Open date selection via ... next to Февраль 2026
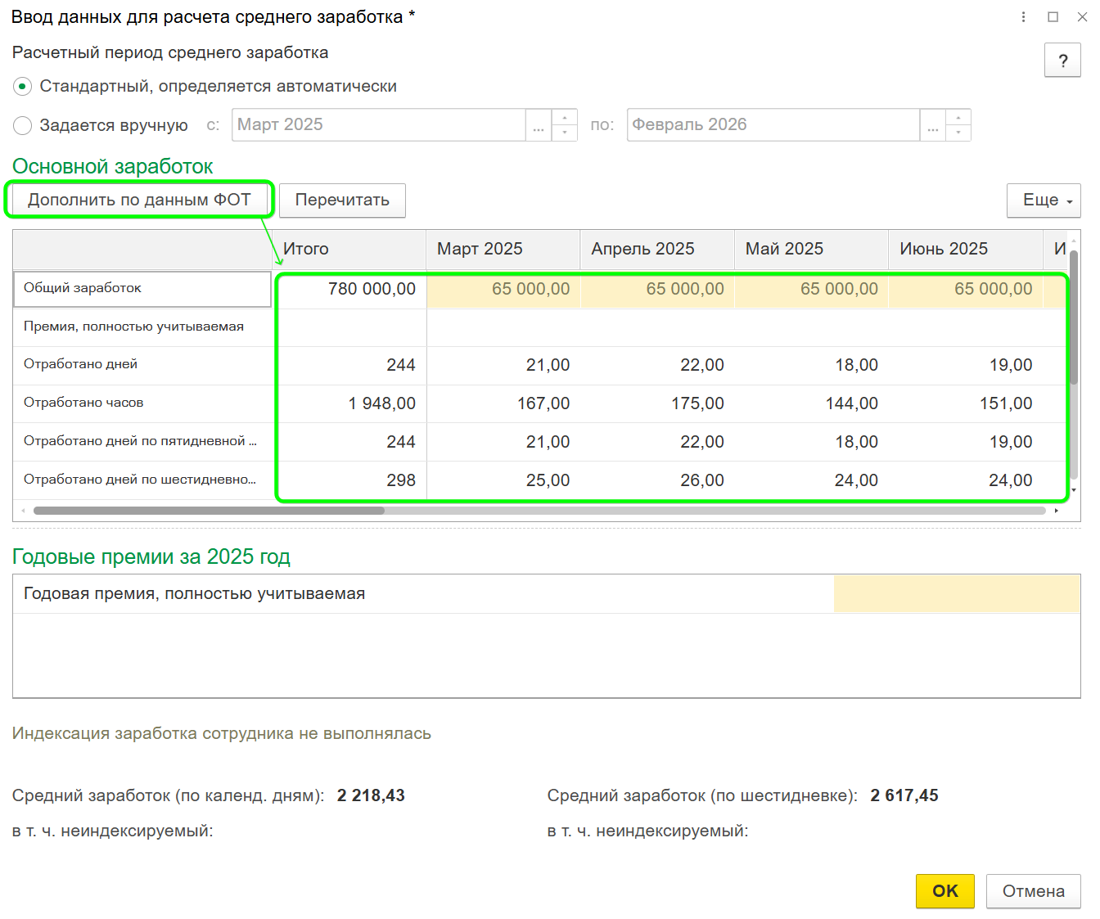The height and width of the screenshot is (919, 1100). [932, 124]
